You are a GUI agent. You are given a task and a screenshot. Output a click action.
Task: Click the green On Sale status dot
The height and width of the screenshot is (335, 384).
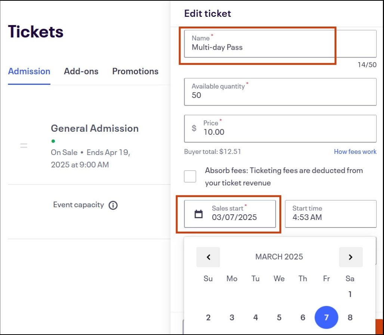point(53,141)
